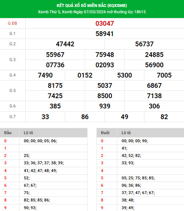Select the G.1 prize number 58941
The width and height of the screenshot is (184, 211).
tap(104, 34)
